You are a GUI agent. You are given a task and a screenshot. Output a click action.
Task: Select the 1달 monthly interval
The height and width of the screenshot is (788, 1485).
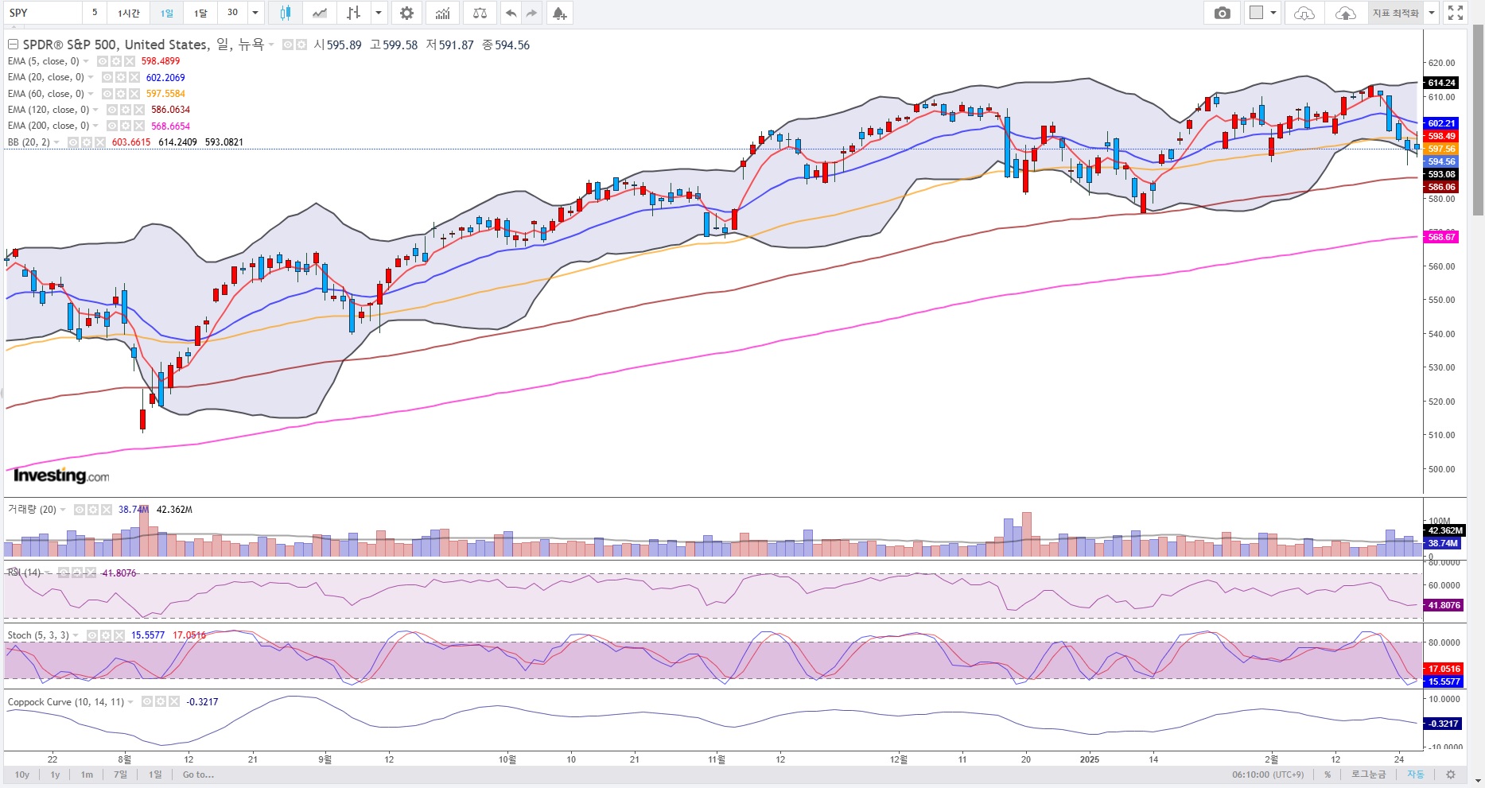pyautogui.click(x=200, y=13)
